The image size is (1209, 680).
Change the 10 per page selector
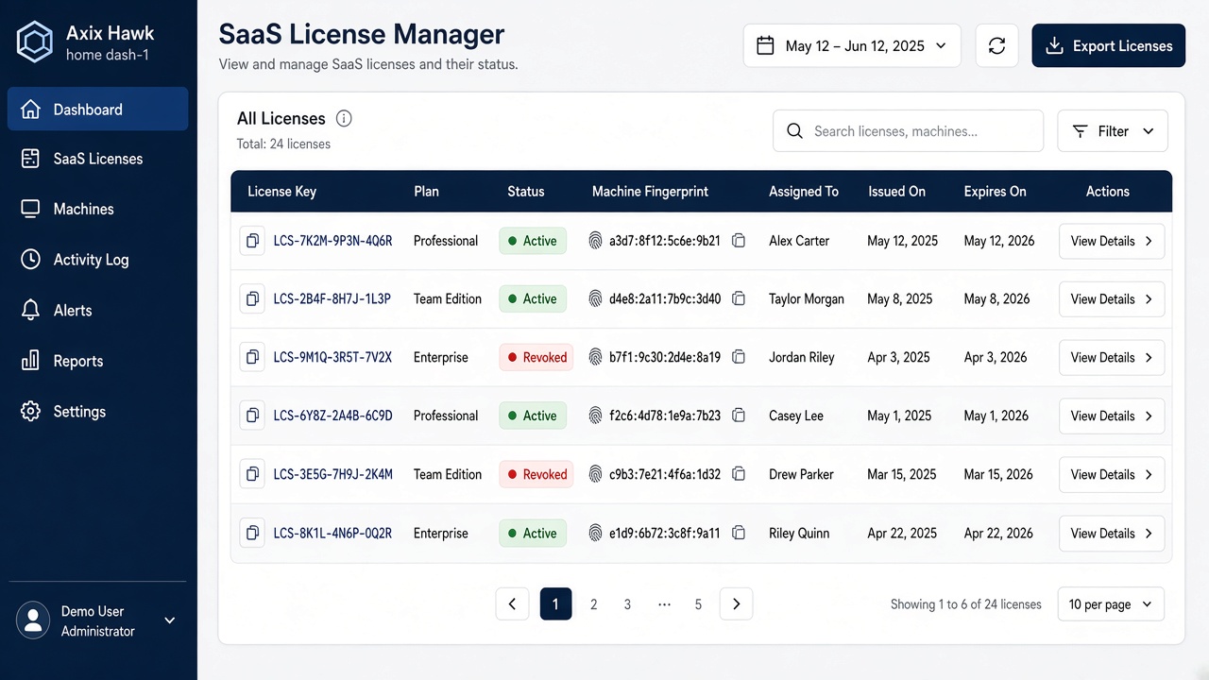coord(1111,604)
